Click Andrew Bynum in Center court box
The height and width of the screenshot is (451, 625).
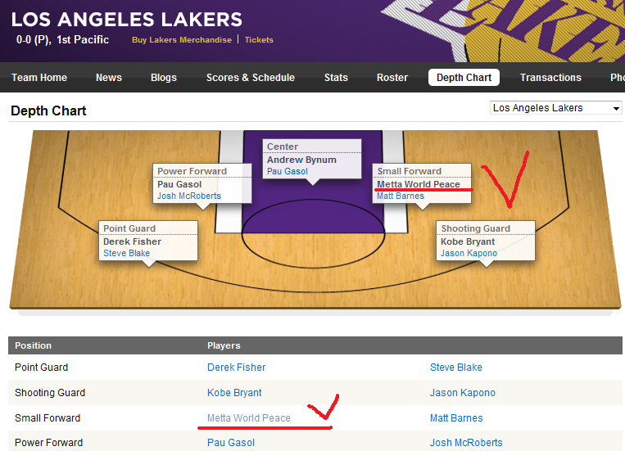tap(301, 160)
